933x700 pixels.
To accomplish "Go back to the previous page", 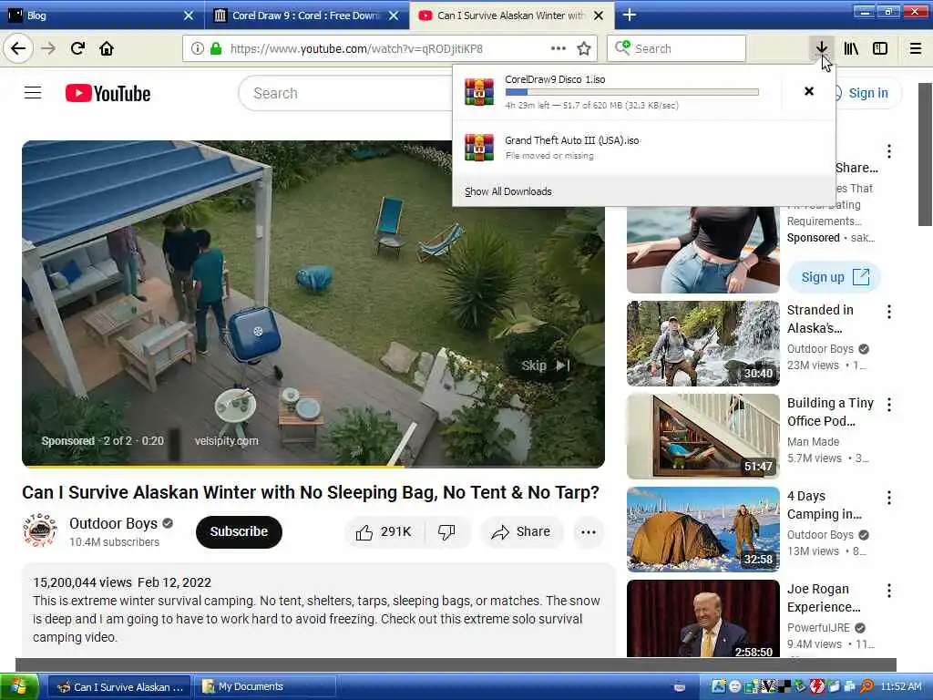I will coord(18,49).
